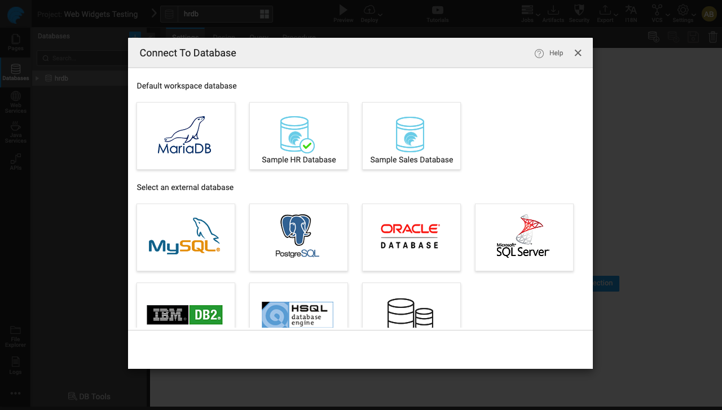The image size is (722, 410).
Task: Open the VCS dropdown menu
Action: pyautogui.click(x=668, y=14)
